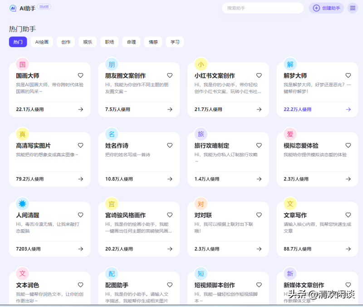Click the 爱 avatar of 模拟恋爱体验

pyautogui.click(x=290, y=134)
